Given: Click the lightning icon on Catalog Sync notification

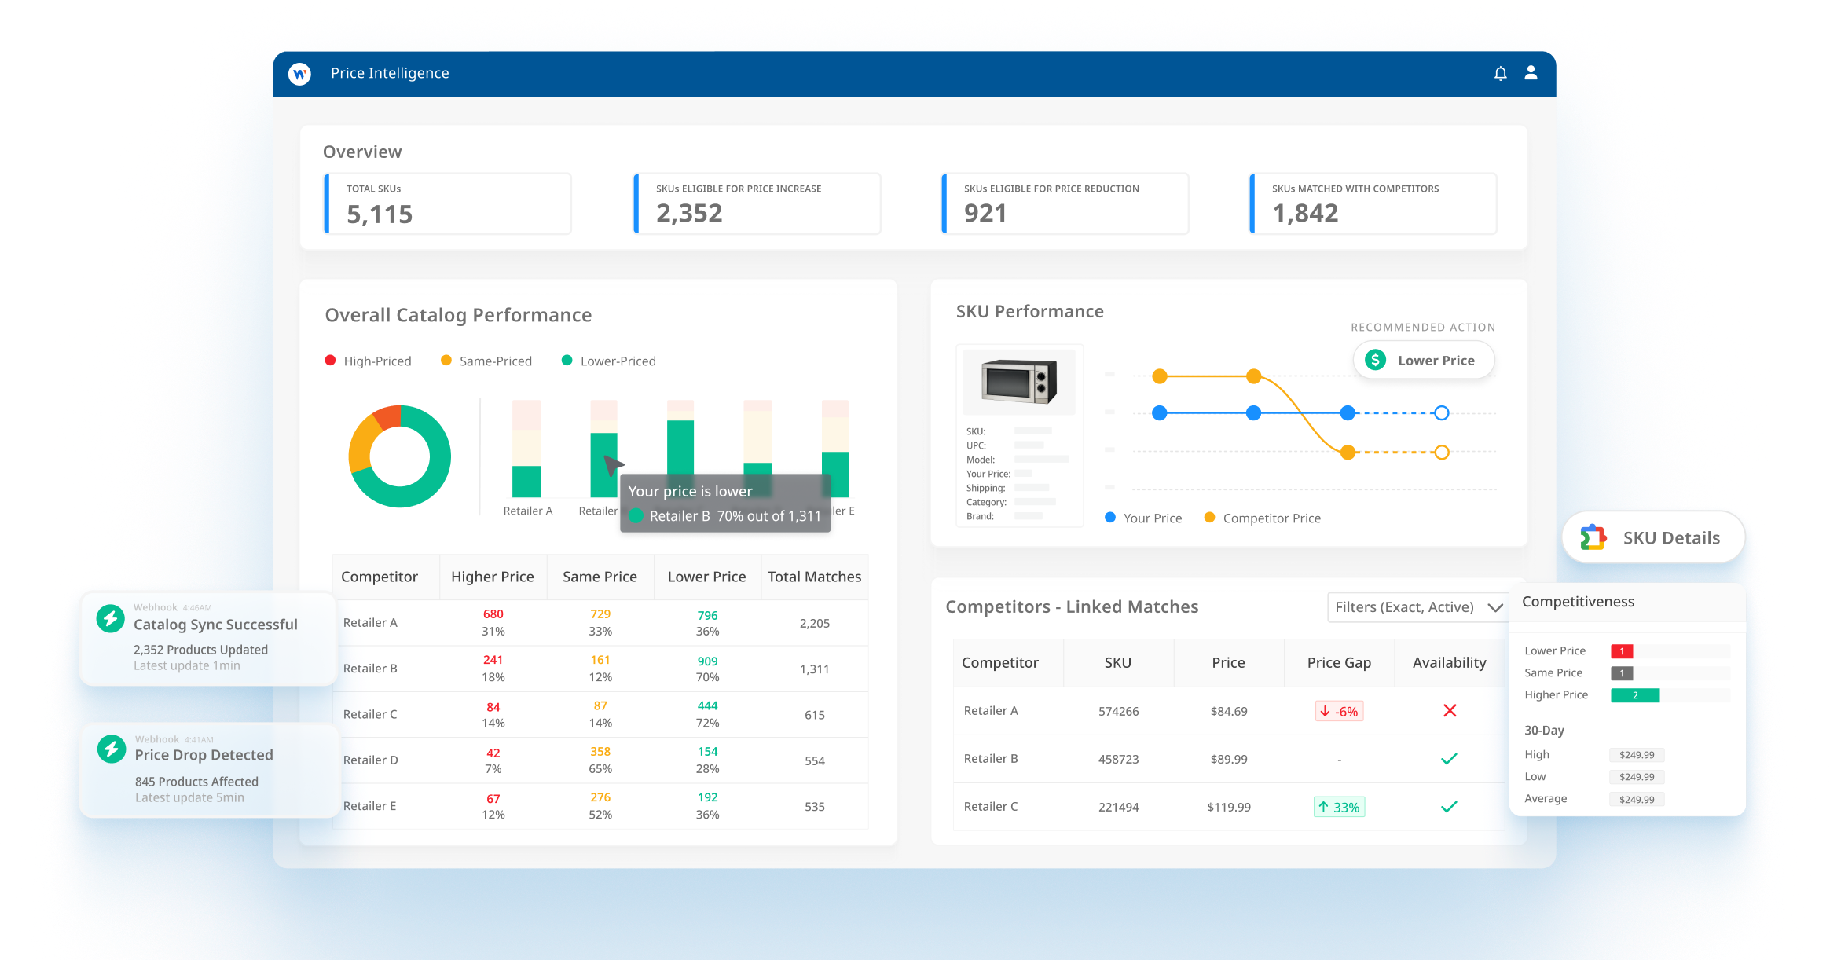Looking at the screenshot, I should point(109,620).
